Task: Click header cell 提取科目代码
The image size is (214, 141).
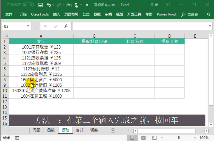Action: [94, 41]
